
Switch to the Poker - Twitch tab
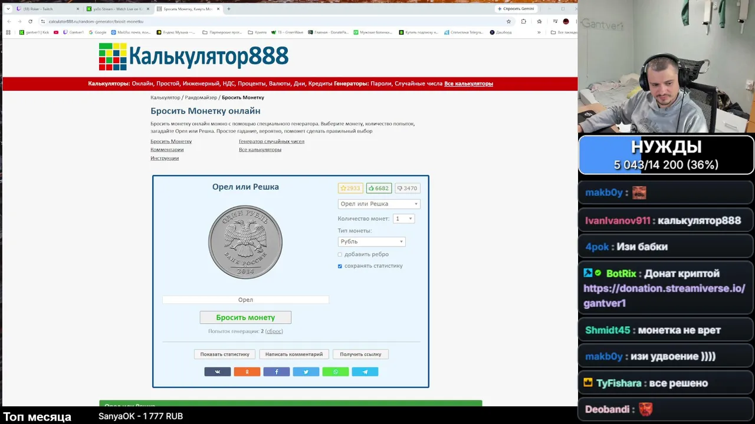pyautogui.click(x=47, y=9)
